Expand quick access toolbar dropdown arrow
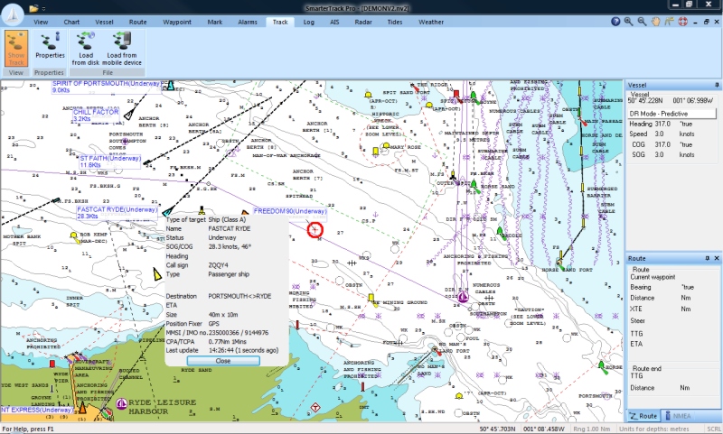Viewport: 723px width, 434px height. (42, 8)
